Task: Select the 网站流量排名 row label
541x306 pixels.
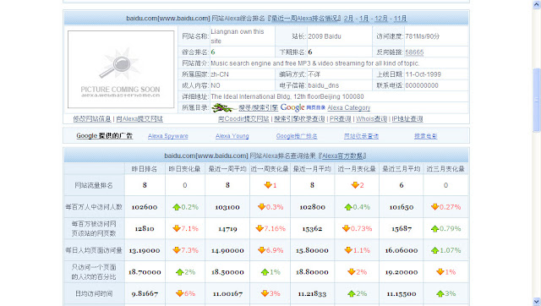Action: pos(94,186)
